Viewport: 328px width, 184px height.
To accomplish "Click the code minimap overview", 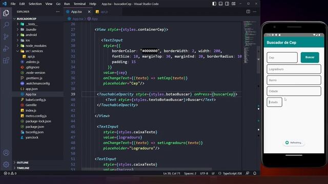I will [x=250, y=42].
